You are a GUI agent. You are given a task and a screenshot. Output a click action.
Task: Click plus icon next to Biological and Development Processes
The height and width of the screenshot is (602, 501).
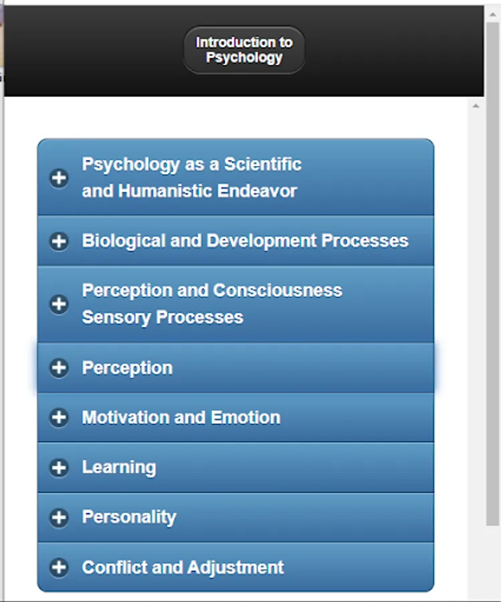(59, 241)
